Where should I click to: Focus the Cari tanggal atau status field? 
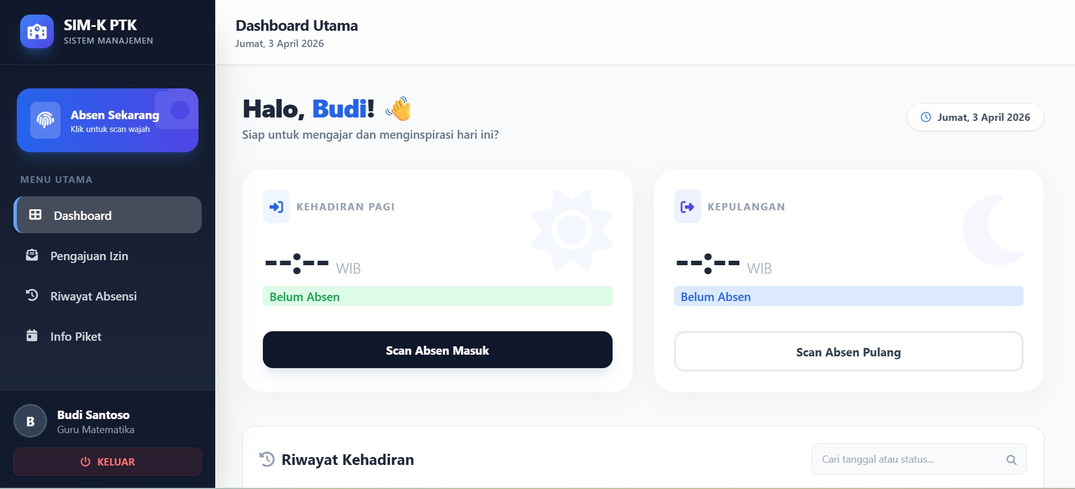coord(908,459)
